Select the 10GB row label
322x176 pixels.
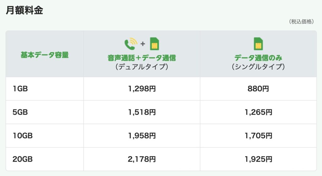(22, 136)
